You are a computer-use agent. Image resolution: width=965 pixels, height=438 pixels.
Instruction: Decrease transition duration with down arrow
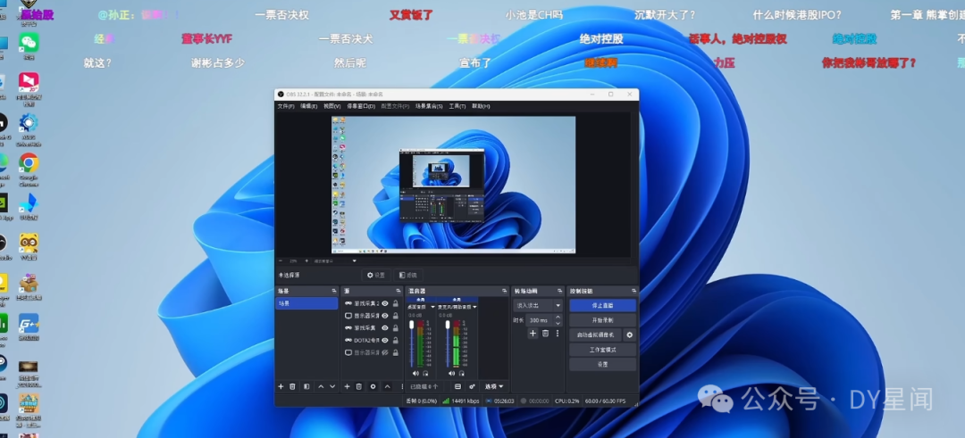click(x=558, y=323)
